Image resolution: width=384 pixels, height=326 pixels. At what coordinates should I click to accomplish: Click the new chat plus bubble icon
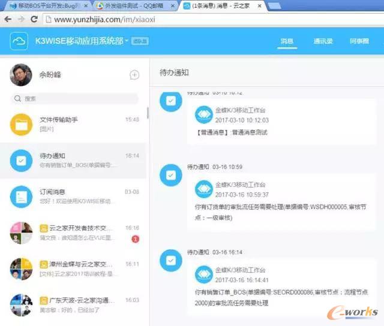tap(134, 75)
